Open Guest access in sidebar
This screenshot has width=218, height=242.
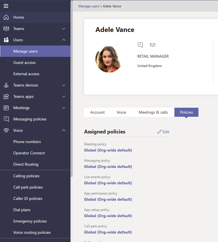coord(24,62)
